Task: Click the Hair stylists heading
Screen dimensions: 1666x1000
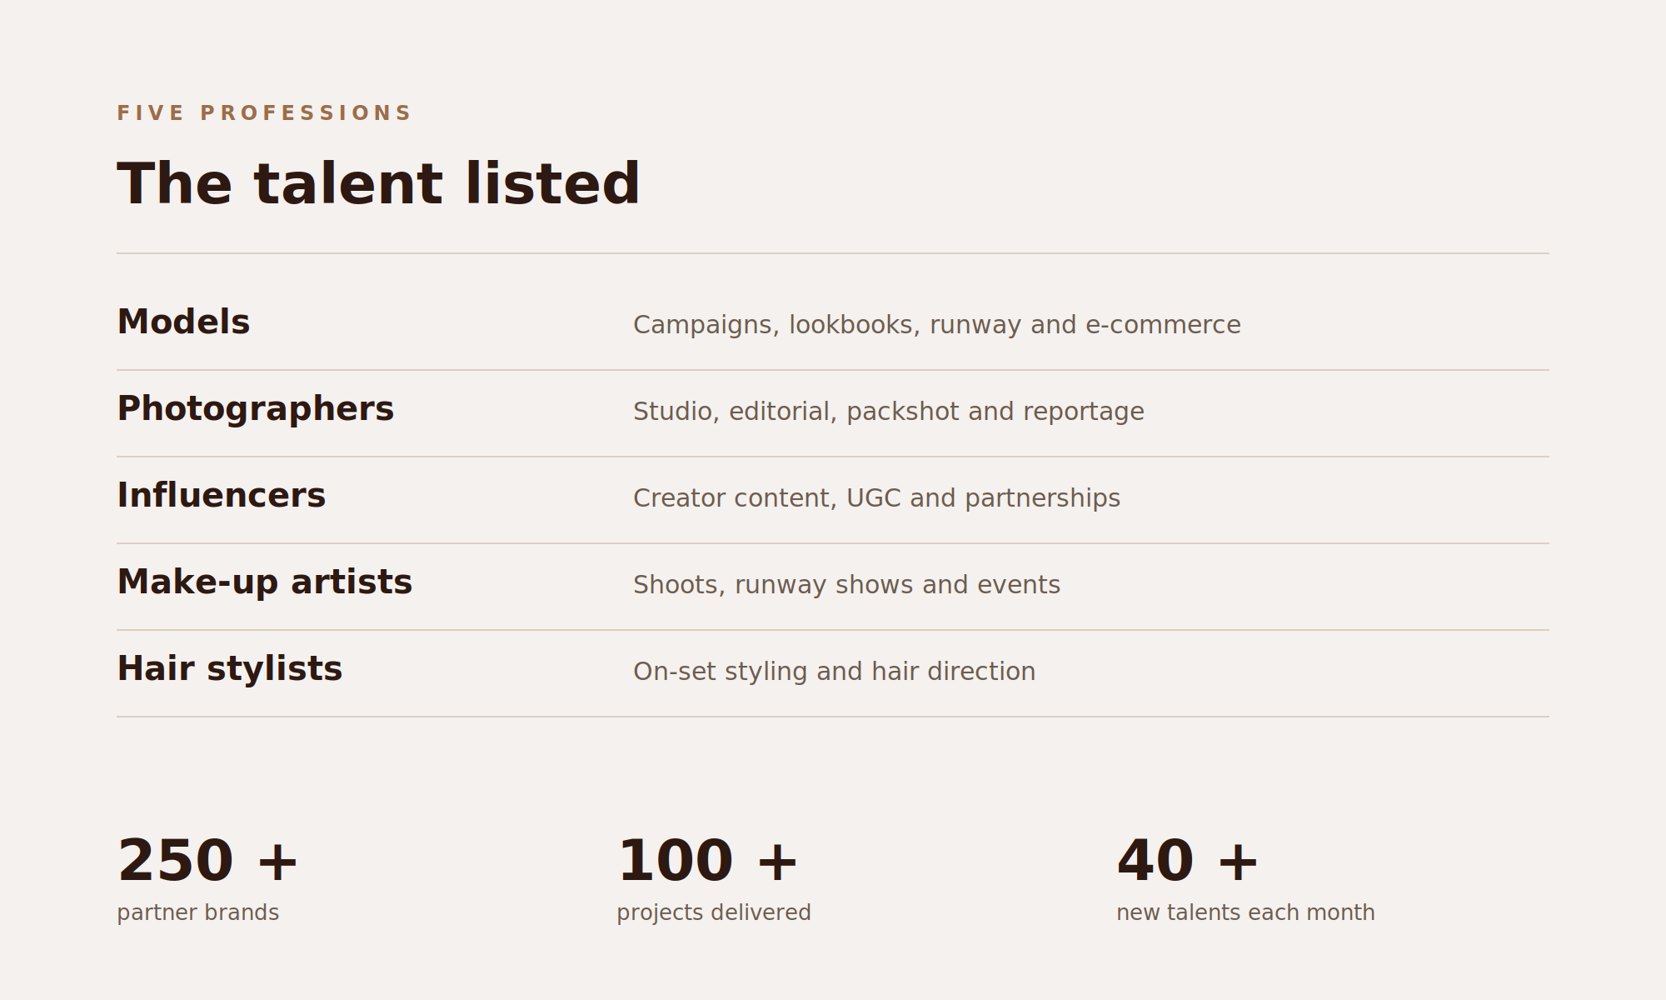Action: click(x=229, y=669)
